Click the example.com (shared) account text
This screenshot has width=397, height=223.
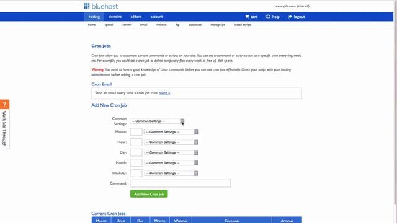click(x=292, y=6)
